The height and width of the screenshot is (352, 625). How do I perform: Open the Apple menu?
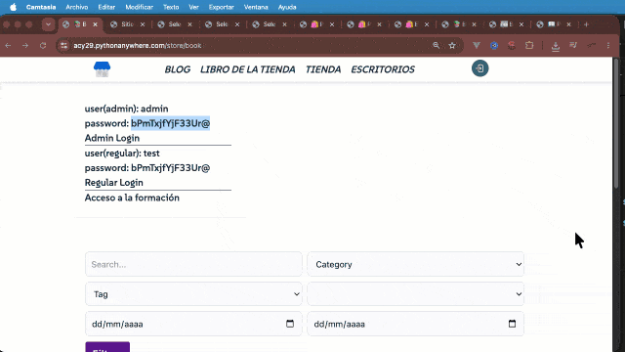click(13, 7)
